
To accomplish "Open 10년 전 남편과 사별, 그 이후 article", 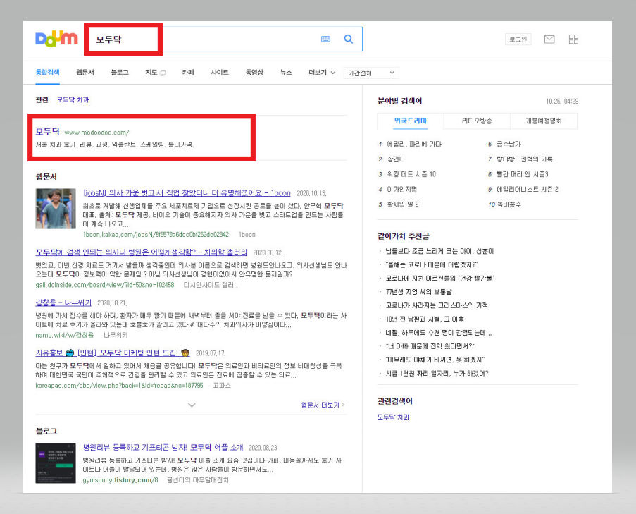I will coord(425,319).
